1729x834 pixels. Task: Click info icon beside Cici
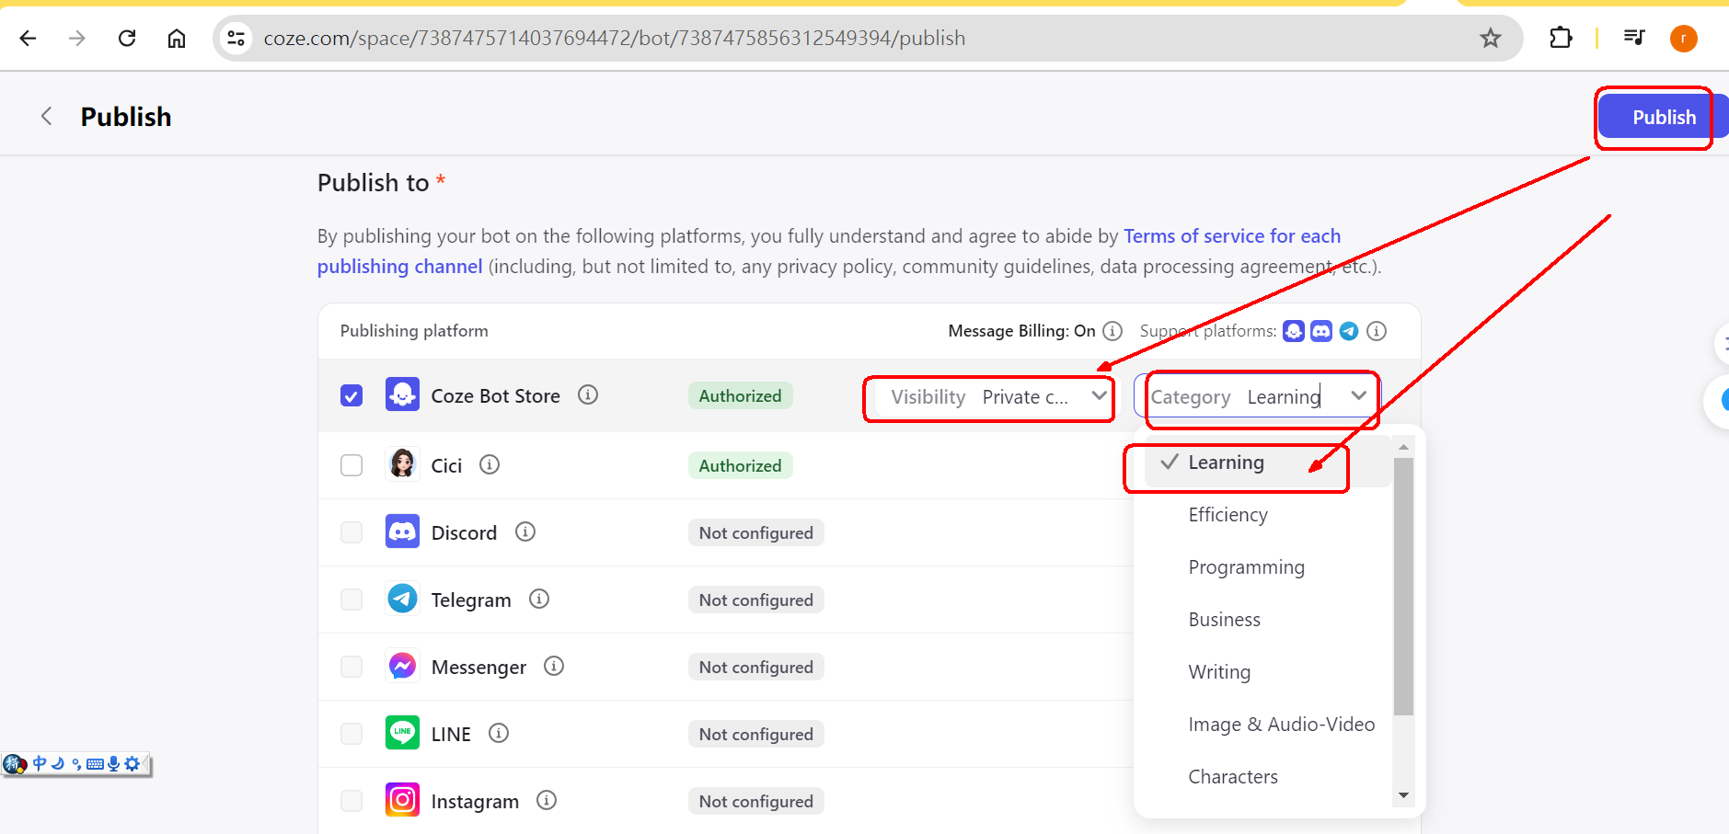click(490, 464)
